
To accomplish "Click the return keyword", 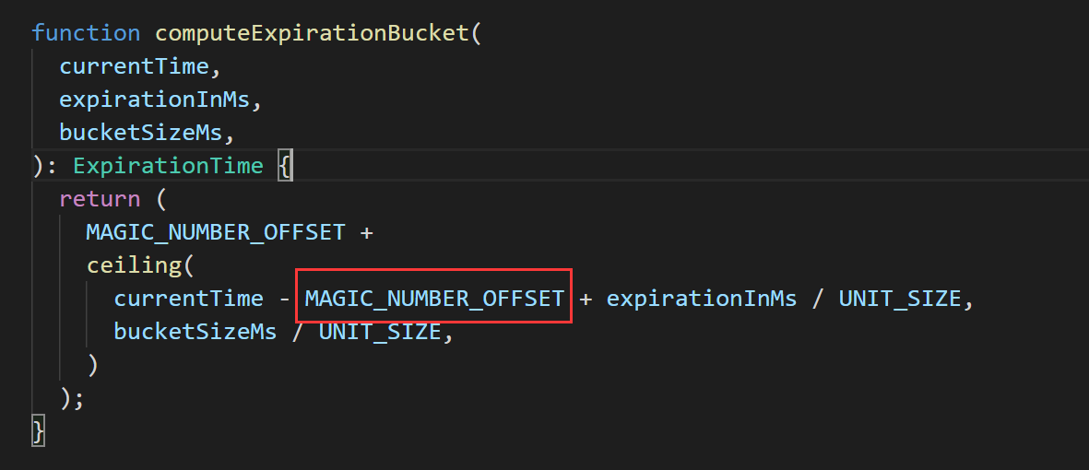I will (100, 199).
